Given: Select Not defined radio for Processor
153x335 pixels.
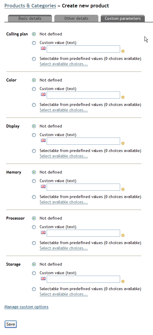Looking at the screenshot, I should 34,218.
